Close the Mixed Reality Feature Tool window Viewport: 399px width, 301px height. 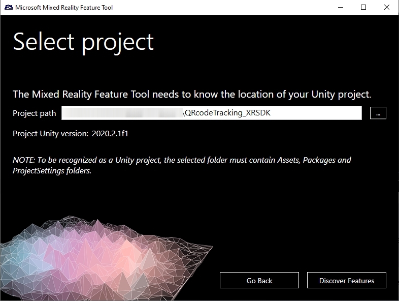(386, 8)
